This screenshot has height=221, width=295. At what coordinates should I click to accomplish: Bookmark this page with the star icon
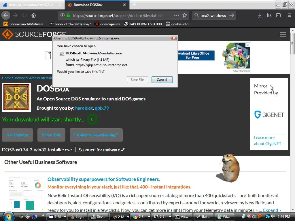185,16
